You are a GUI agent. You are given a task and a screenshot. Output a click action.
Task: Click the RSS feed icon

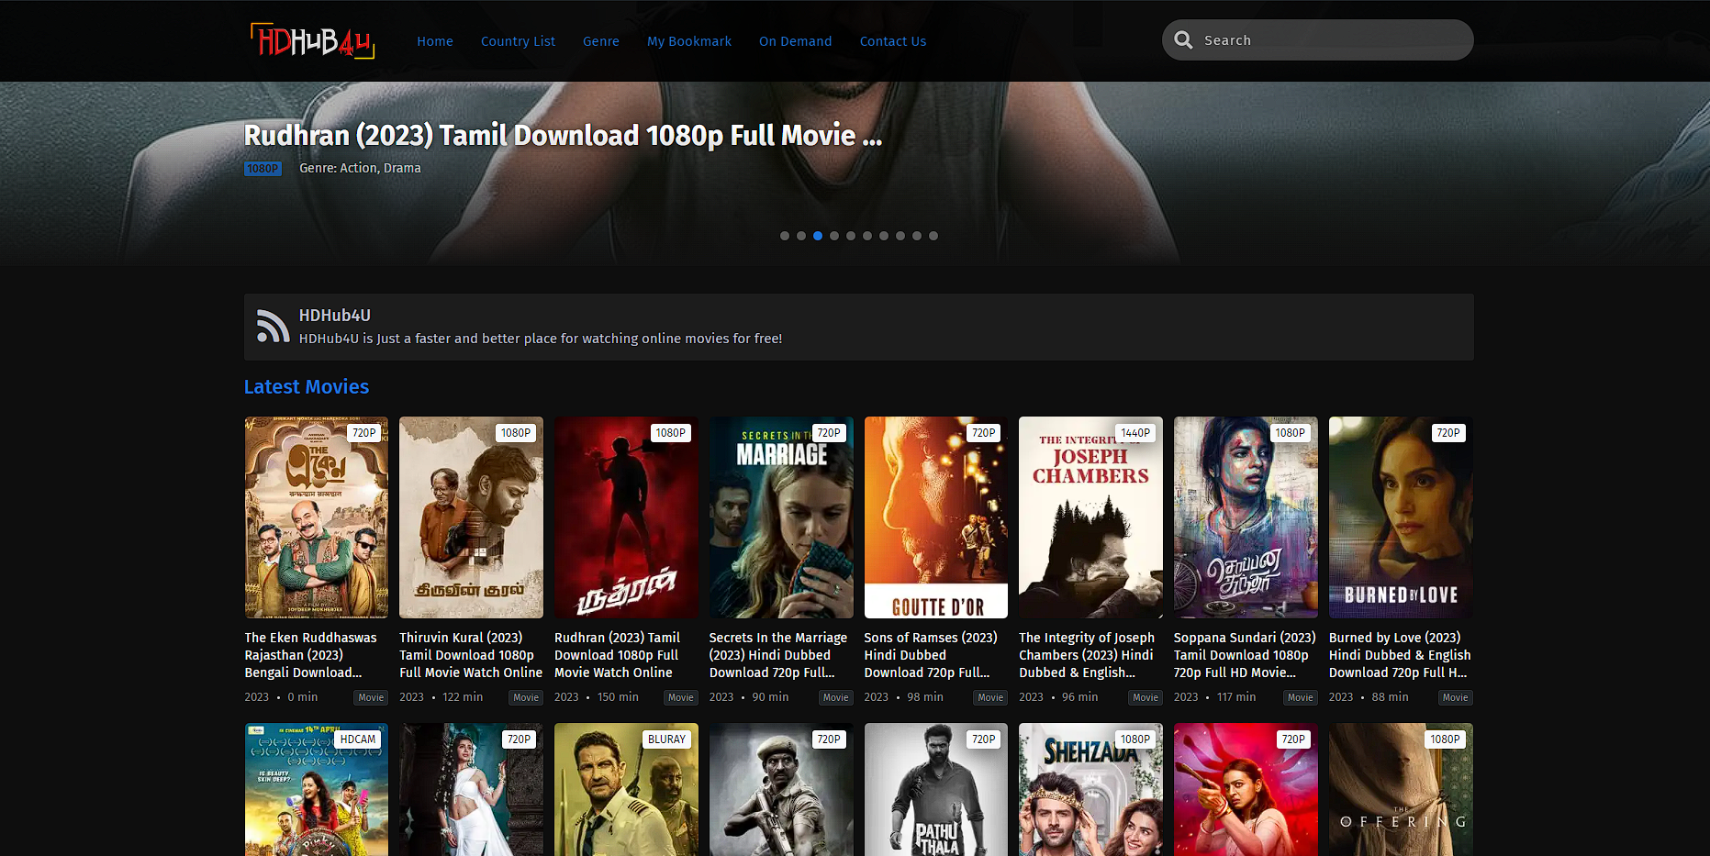(273, 327)
